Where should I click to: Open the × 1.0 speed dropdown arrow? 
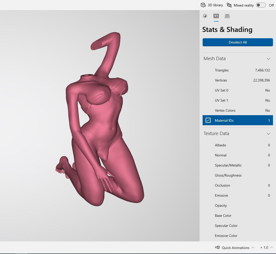click(271, 247)
